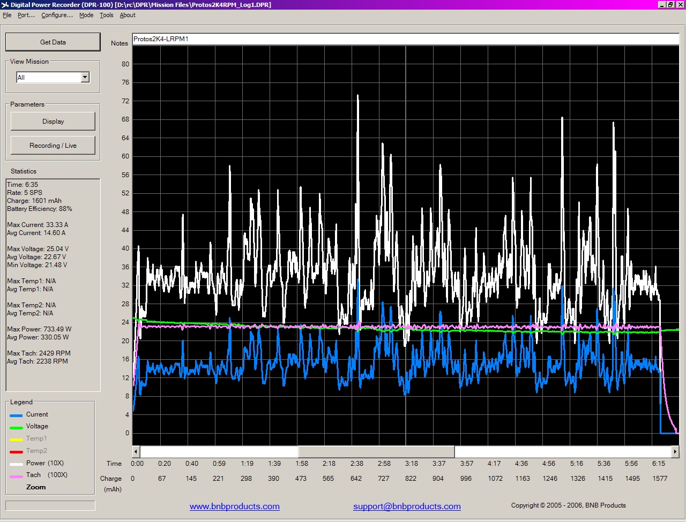This screenshot has width=686, height=522.
Task: Click the app icon in title bar
Action: [x=5, y=5]
